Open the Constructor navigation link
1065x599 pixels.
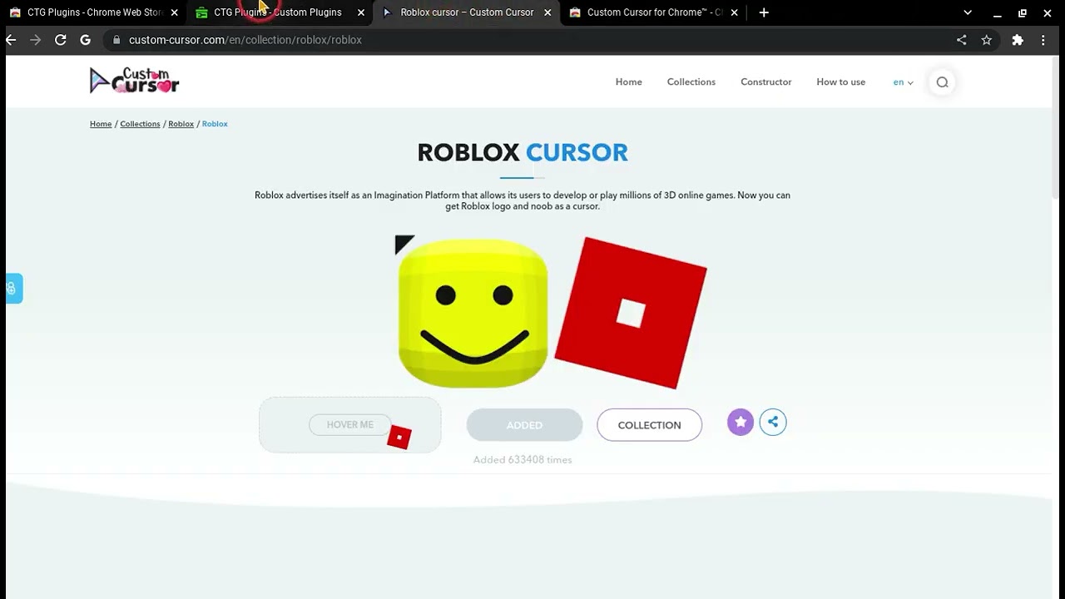click(x=766, y=82)
